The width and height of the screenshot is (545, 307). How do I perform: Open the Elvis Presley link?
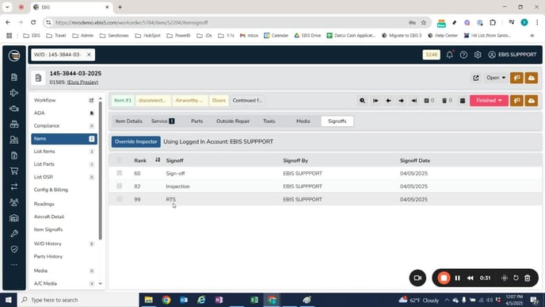pos(82,83)
